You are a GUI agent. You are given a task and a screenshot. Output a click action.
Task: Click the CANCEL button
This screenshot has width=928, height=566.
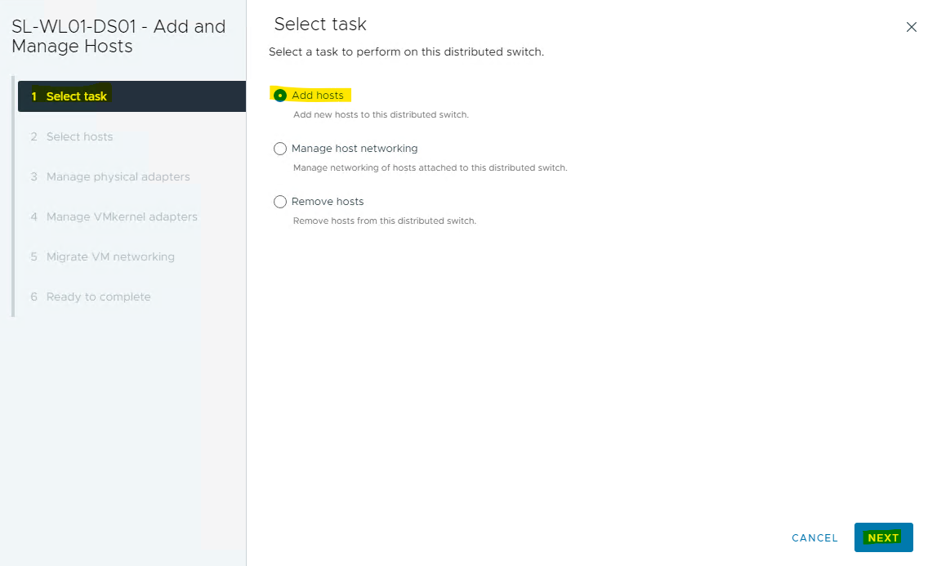814,537
